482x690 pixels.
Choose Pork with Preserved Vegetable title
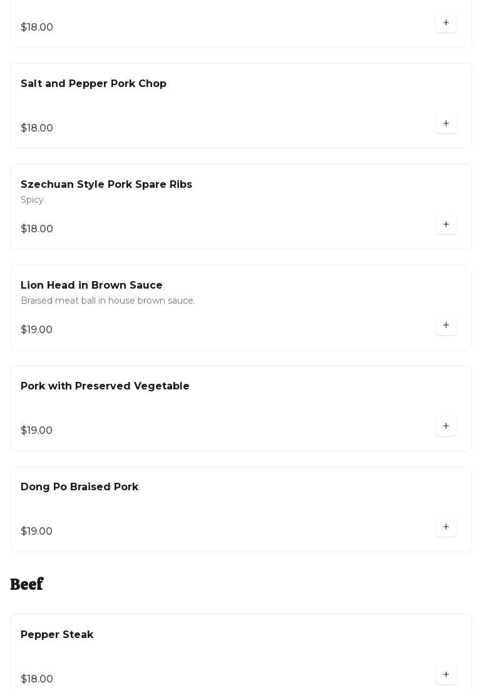[x=105, y=386]
